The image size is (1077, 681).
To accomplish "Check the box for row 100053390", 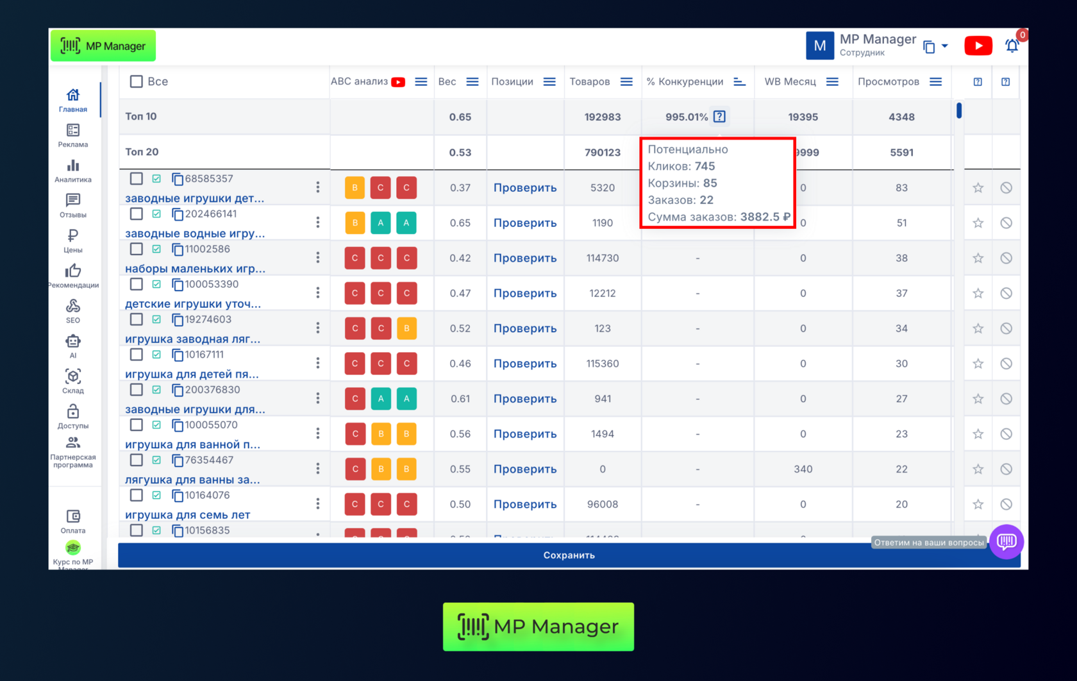I will [x=137, y=284].
